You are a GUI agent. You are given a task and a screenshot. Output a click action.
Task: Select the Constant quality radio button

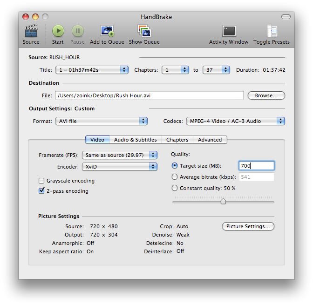point(175,188)
